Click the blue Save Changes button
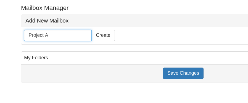Screen dimensions: 248x103 [x=183, y=73]
